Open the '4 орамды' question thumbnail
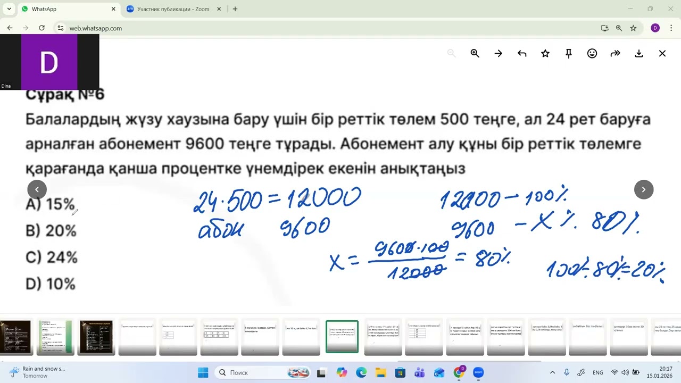This screenshot has height=383, width=681. click(x=464, y=337)
